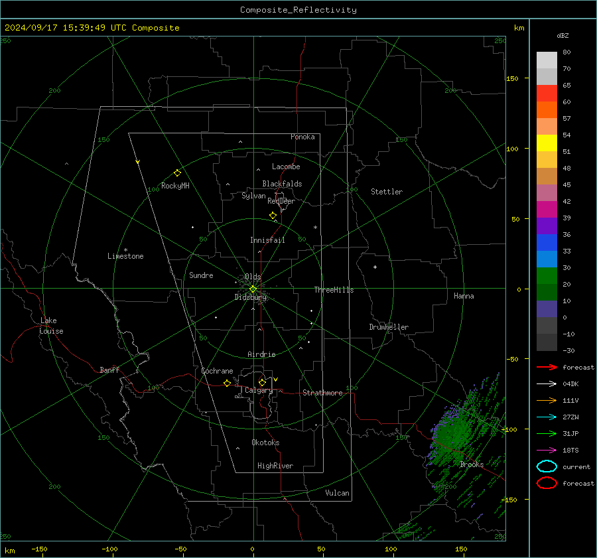Click the Stettler label
Viewport: 597px width, 558px height.
(387, 192)
